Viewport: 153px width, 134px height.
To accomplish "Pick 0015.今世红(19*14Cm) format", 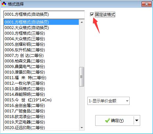I will coord(41,100).
